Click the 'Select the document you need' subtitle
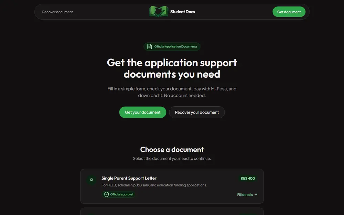Viewport: 344px width, 215px height. click(x=172, y=158)
